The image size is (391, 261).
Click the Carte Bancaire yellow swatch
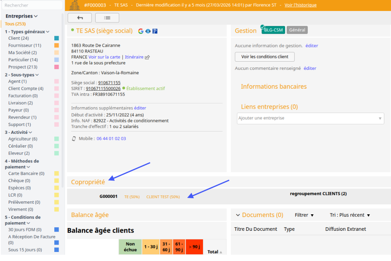(57, 173)
